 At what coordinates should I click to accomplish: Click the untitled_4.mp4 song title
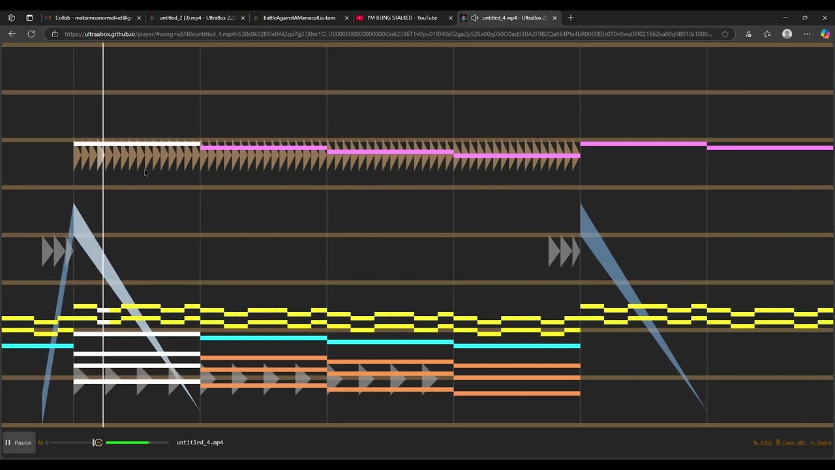(x=200, y=443)
